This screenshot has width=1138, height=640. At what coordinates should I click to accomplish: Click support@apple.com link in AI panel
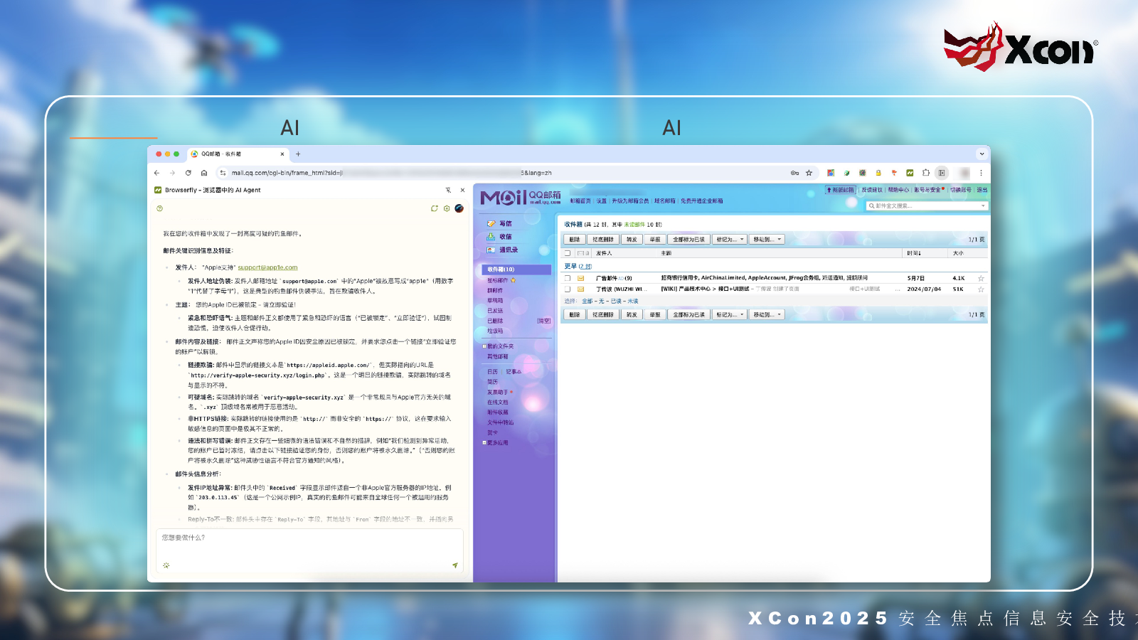point(267,267)
